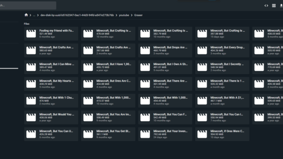Open the youtube breadcrumb folder

click(124, 15)
